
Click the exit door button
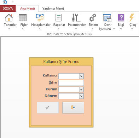point(73,108)
